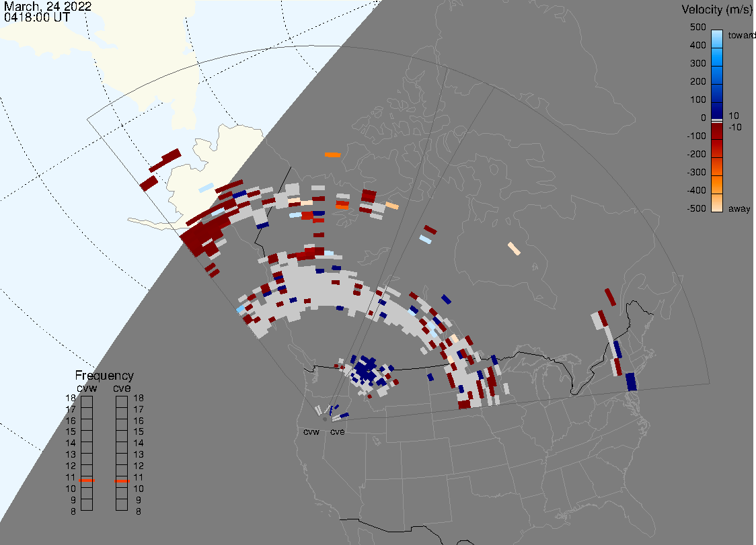Click the "toward" label on velocity scale
756x545 pixels.
point(741,35)
